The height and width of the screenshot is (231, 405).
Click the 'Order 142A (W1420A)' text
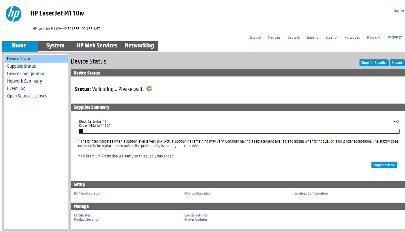pos(95,126)
